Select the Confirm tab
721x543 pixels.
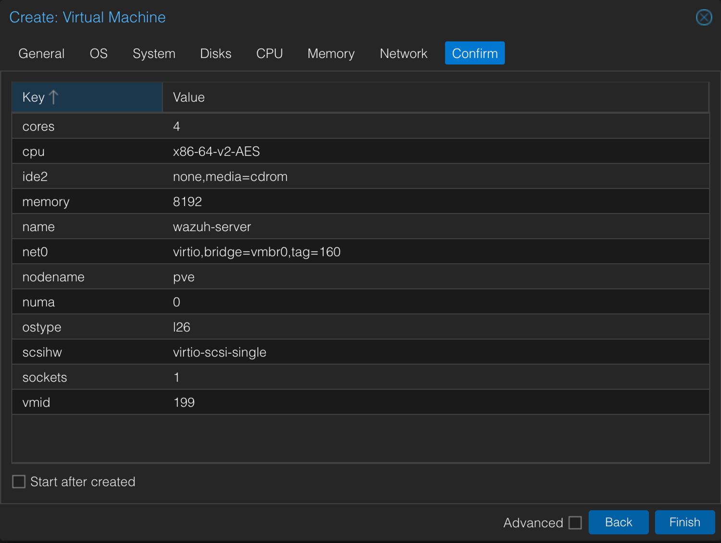click(474, 53)
